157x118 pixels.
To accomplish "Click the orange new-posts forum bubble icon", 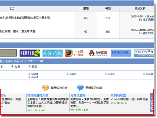I will (x=45, y=88).
